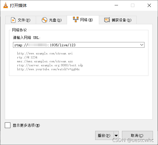The height and width of the screenshot is (145, 158).
Task: Close the 打开媒体 dialog window
Action: click(x=149, y=5)
